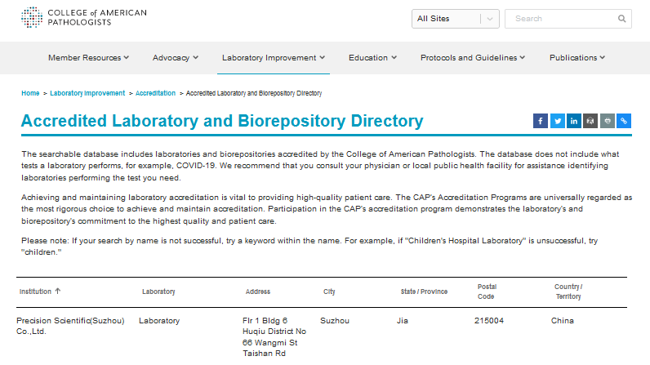Sort table by Country / Territory column
The height and width of the screenshot is (365, 650).
(x=568, y=292)
